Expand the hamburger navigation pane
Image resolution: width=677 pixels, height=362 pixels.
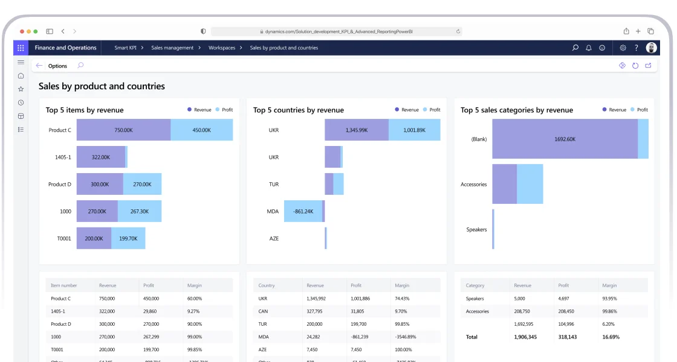coord(21,62)
